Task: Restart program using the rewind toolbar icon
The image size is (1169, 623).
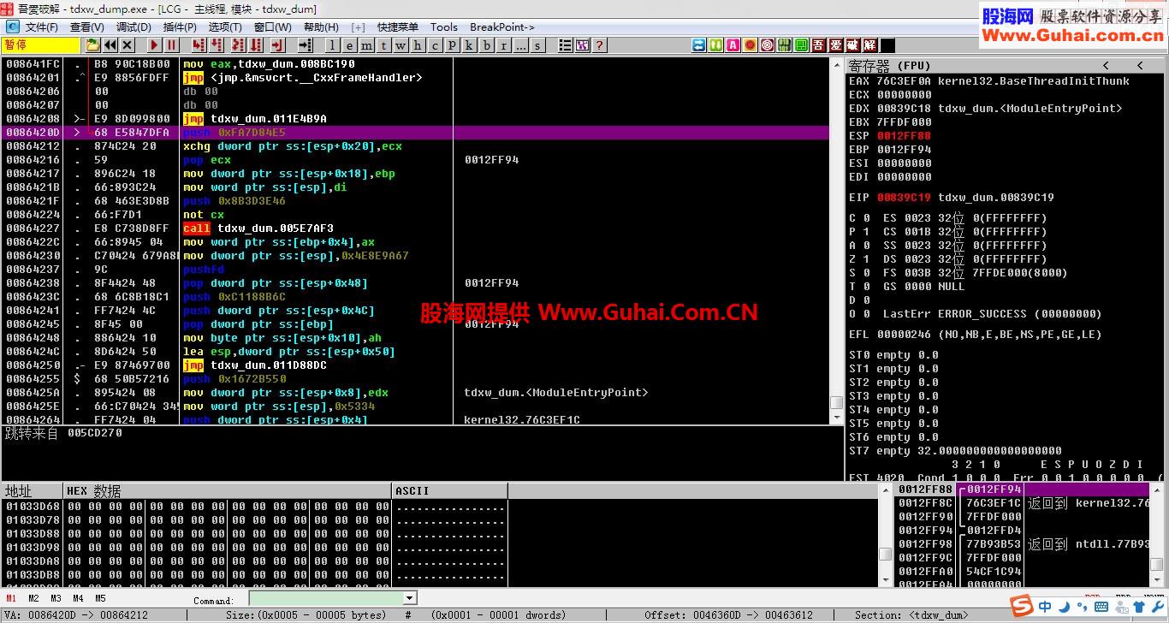Action: click(x=110, y=45)
